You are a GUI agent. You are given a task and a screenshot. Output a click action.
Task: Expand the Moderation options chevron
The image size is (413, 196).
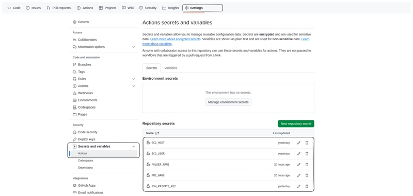[x=134, y=47]
